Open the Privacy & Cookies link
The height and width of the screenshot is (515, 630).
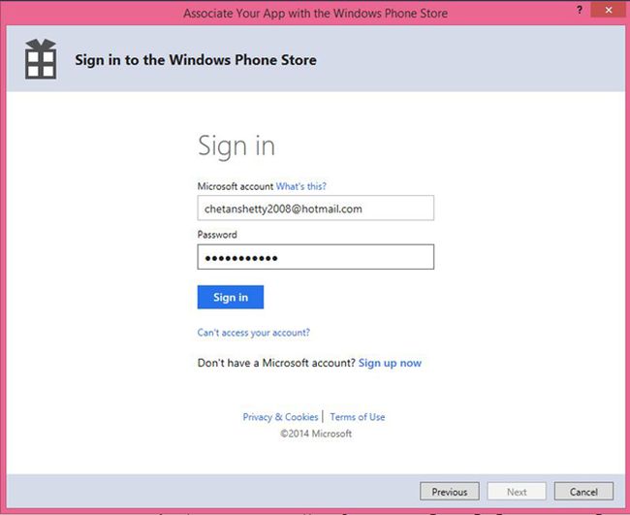point(280,417)
